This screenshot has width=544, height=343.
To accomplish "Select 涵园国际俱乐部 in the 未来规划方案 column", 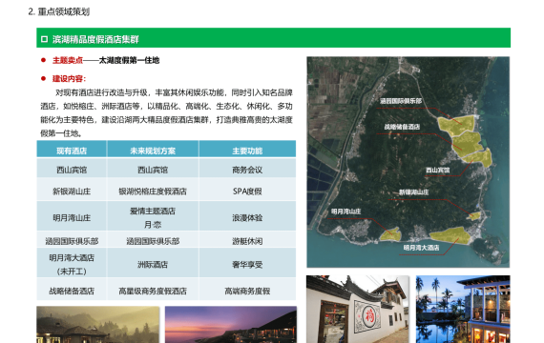I will pos(153,241).
